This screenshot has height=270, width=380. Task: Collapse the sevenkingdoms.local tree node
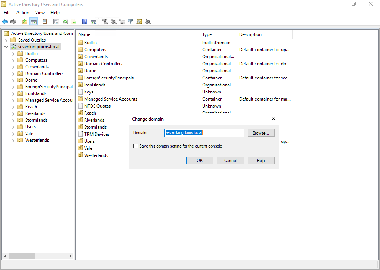(6, 47)
